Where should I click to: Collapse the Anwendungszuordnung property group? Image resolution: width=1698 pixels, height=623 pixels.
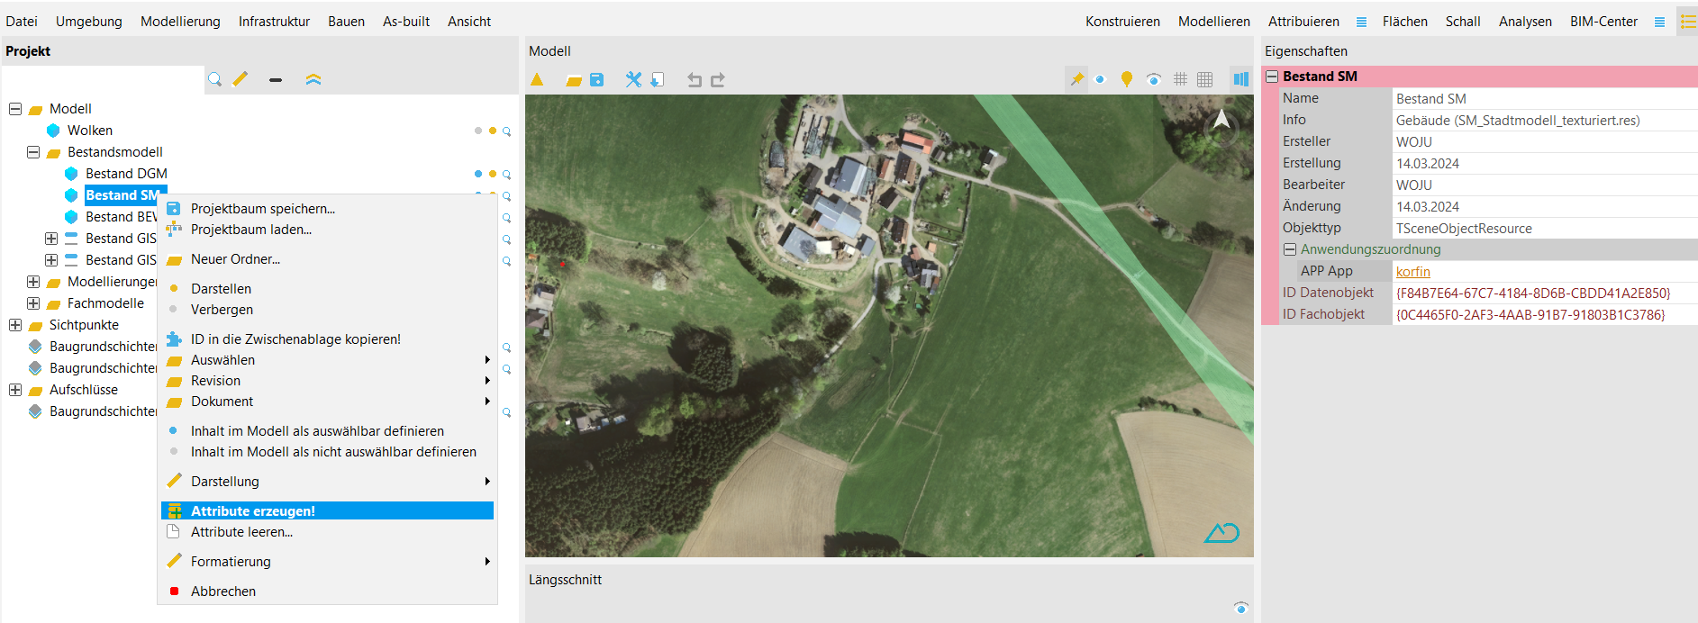click(x=1290, y=249)
